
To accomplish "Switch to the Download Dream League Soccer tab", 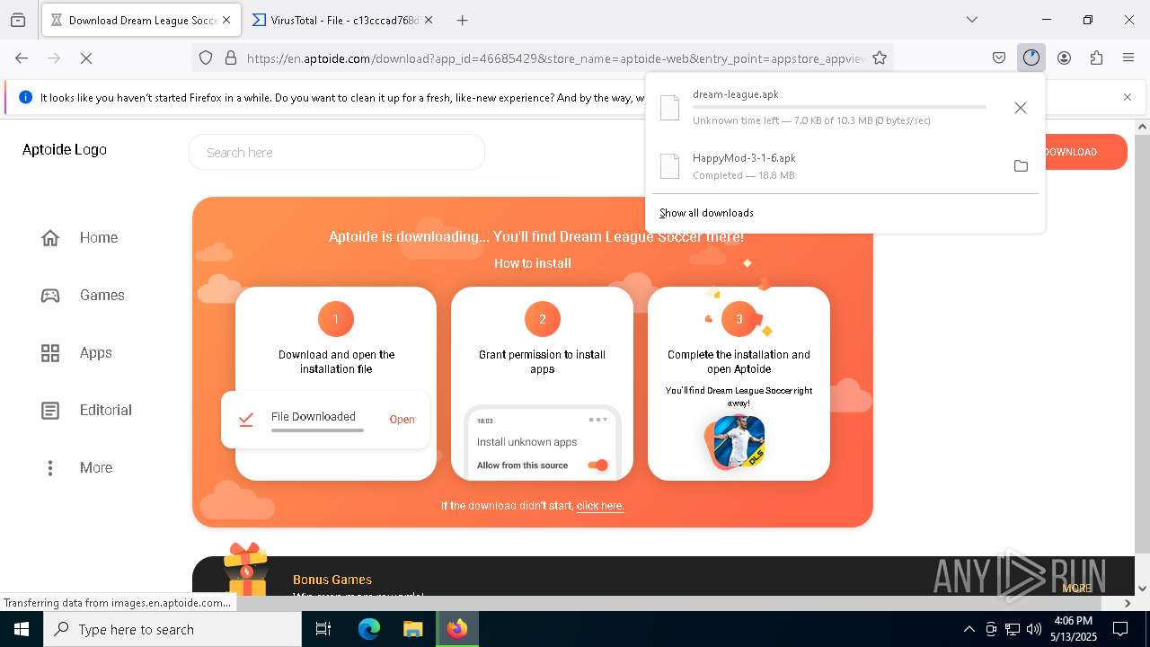I will click(140, 20).
